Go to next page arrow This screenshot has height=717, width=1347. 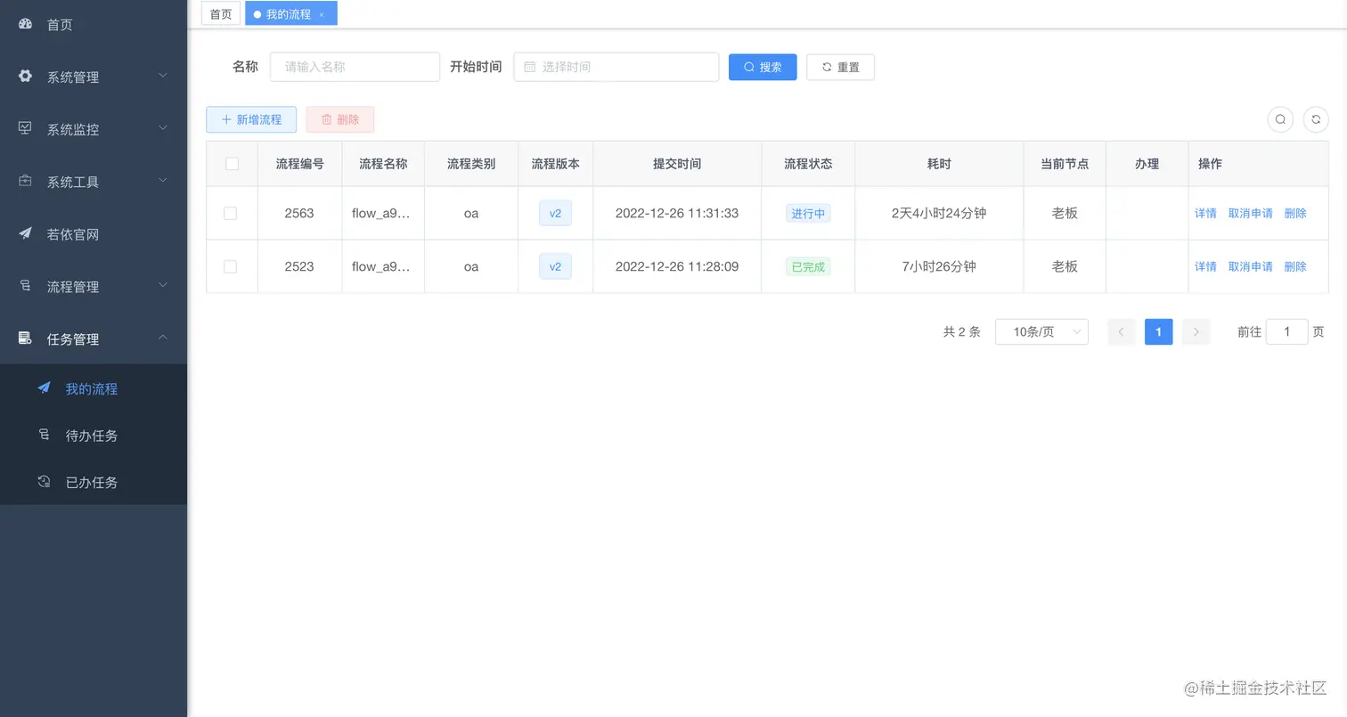(x=1196, y=331)
